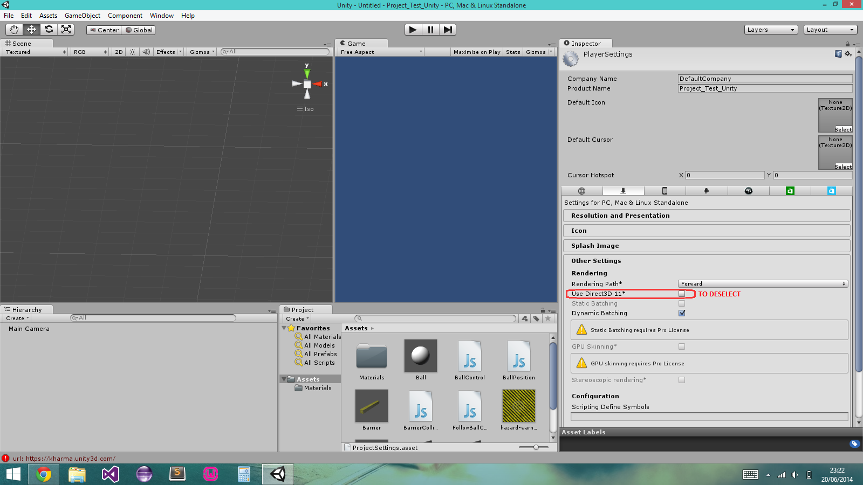Select the Hand tool in toolbar
863x485 pixels.
click(14, 30)
